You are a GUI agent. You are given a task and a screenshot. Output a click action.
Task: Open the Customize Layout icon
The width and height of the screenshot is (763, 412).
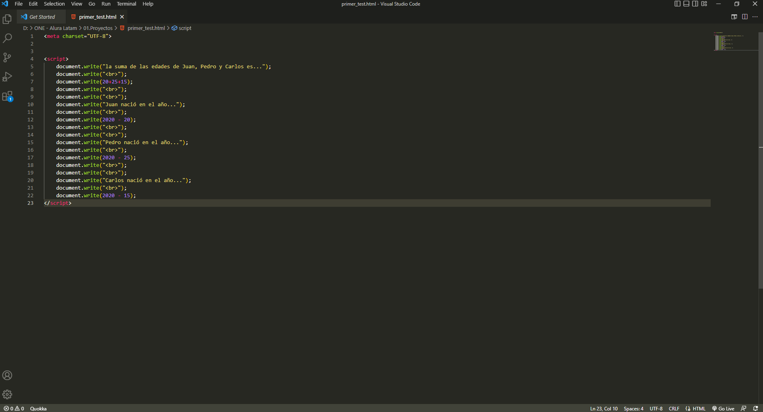[704, 4]
